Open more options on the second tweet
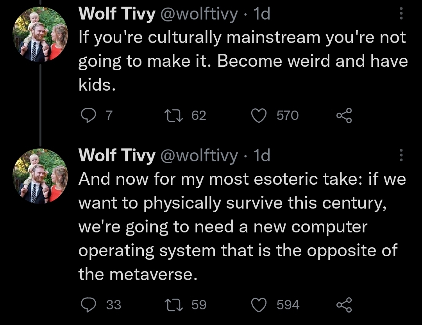Viewport: 422px width, 325px height. pyautogui.click(x=401, y=155)
